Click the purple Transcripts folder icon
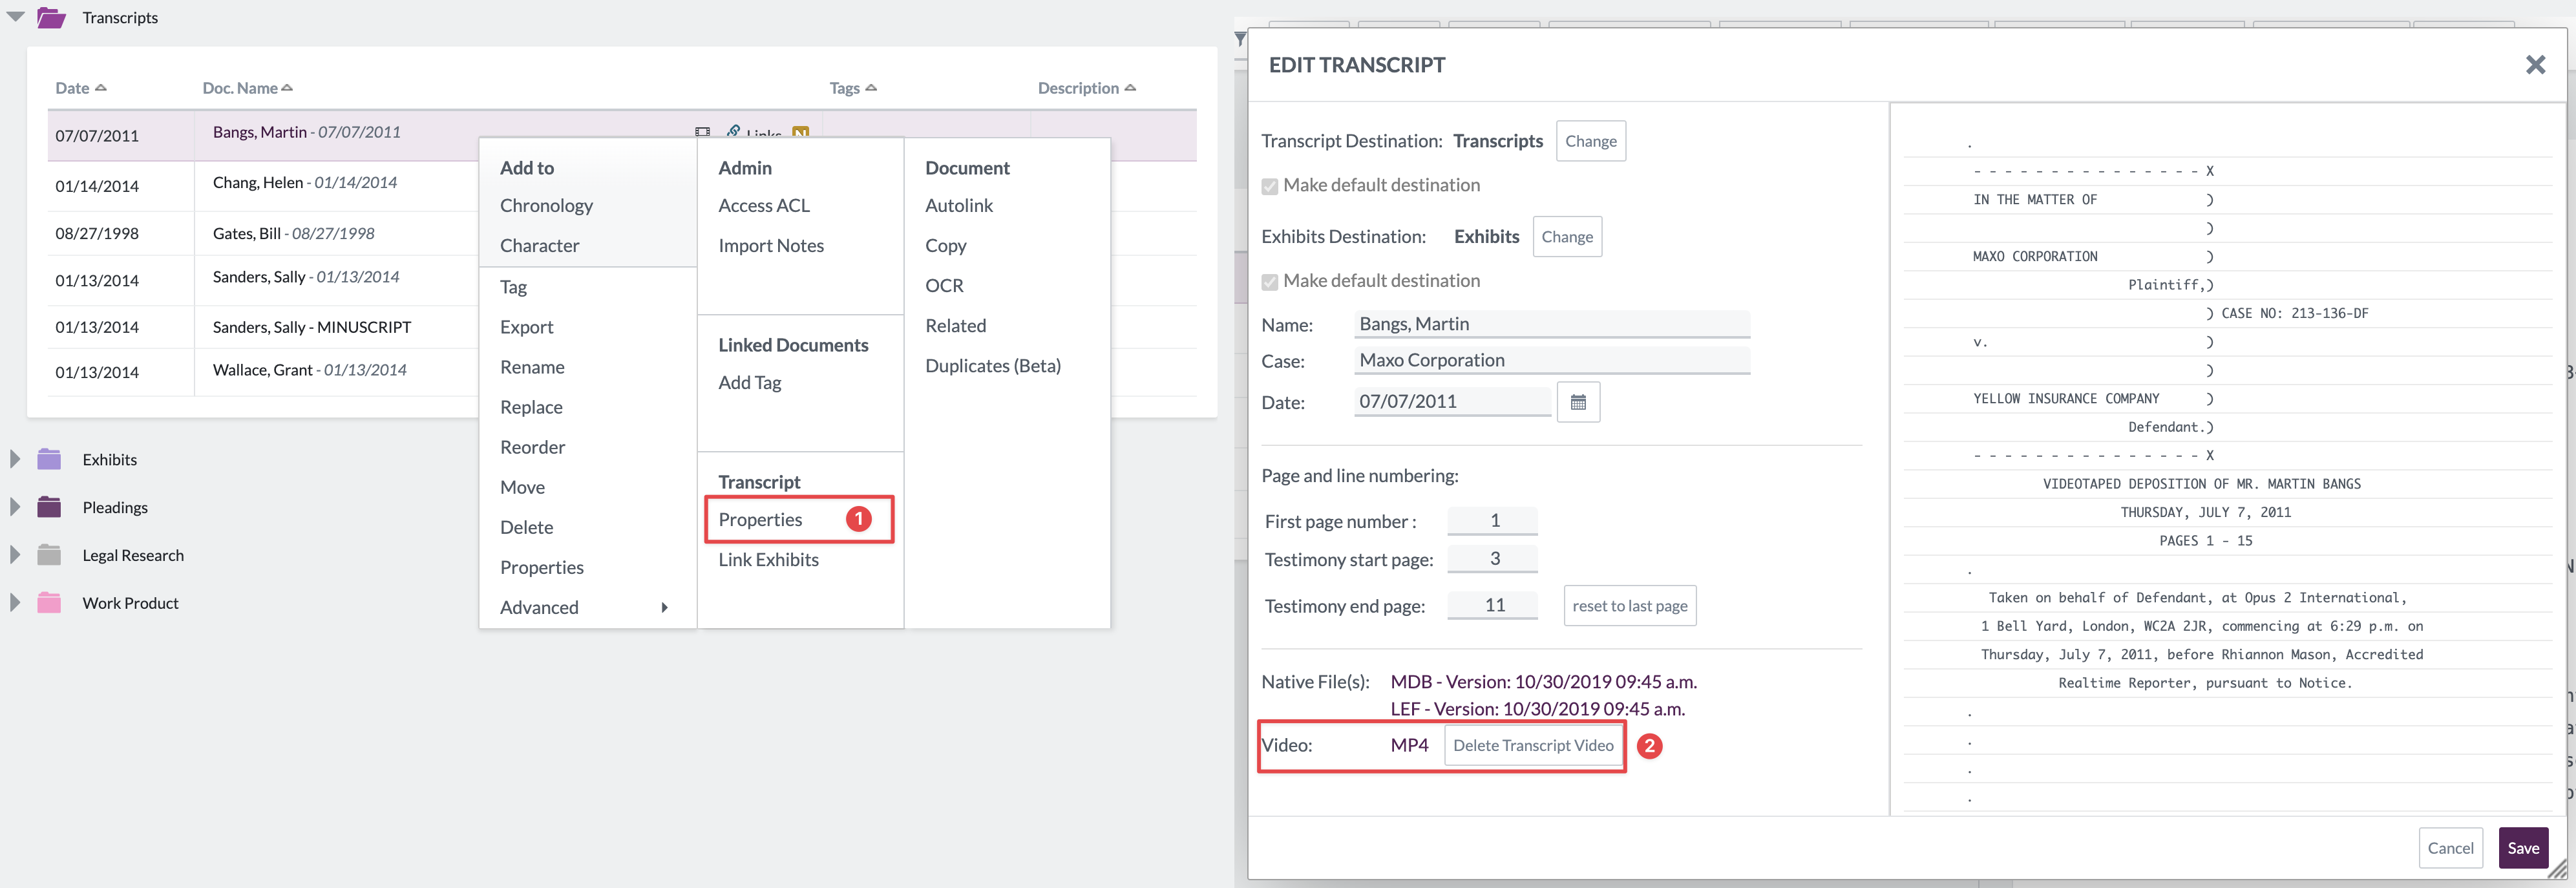The image size is (2576, 888). click(51, 18)
